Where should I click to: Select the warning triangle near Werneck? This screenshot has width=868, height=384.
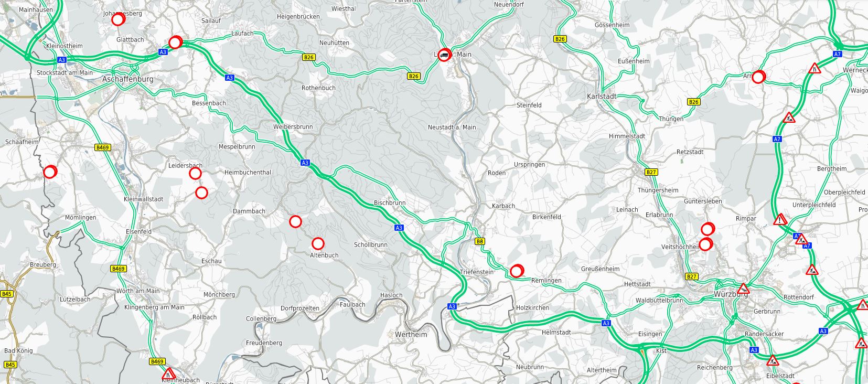(x=815, y=68)
